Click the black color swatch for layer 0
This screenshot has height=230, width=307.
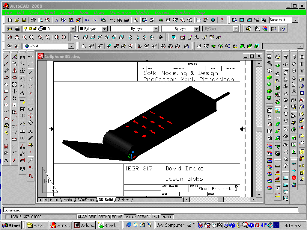click(x=45, y=29)
